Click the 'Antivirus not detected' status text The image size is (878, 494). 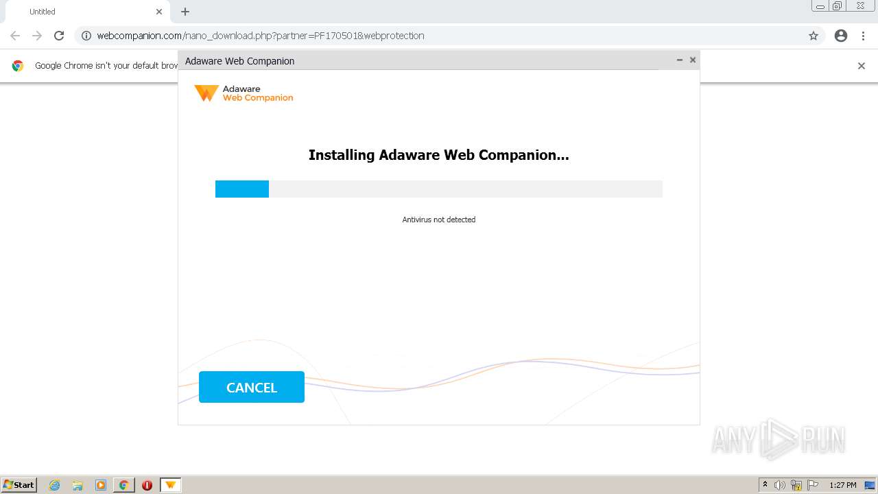[439, 220]
